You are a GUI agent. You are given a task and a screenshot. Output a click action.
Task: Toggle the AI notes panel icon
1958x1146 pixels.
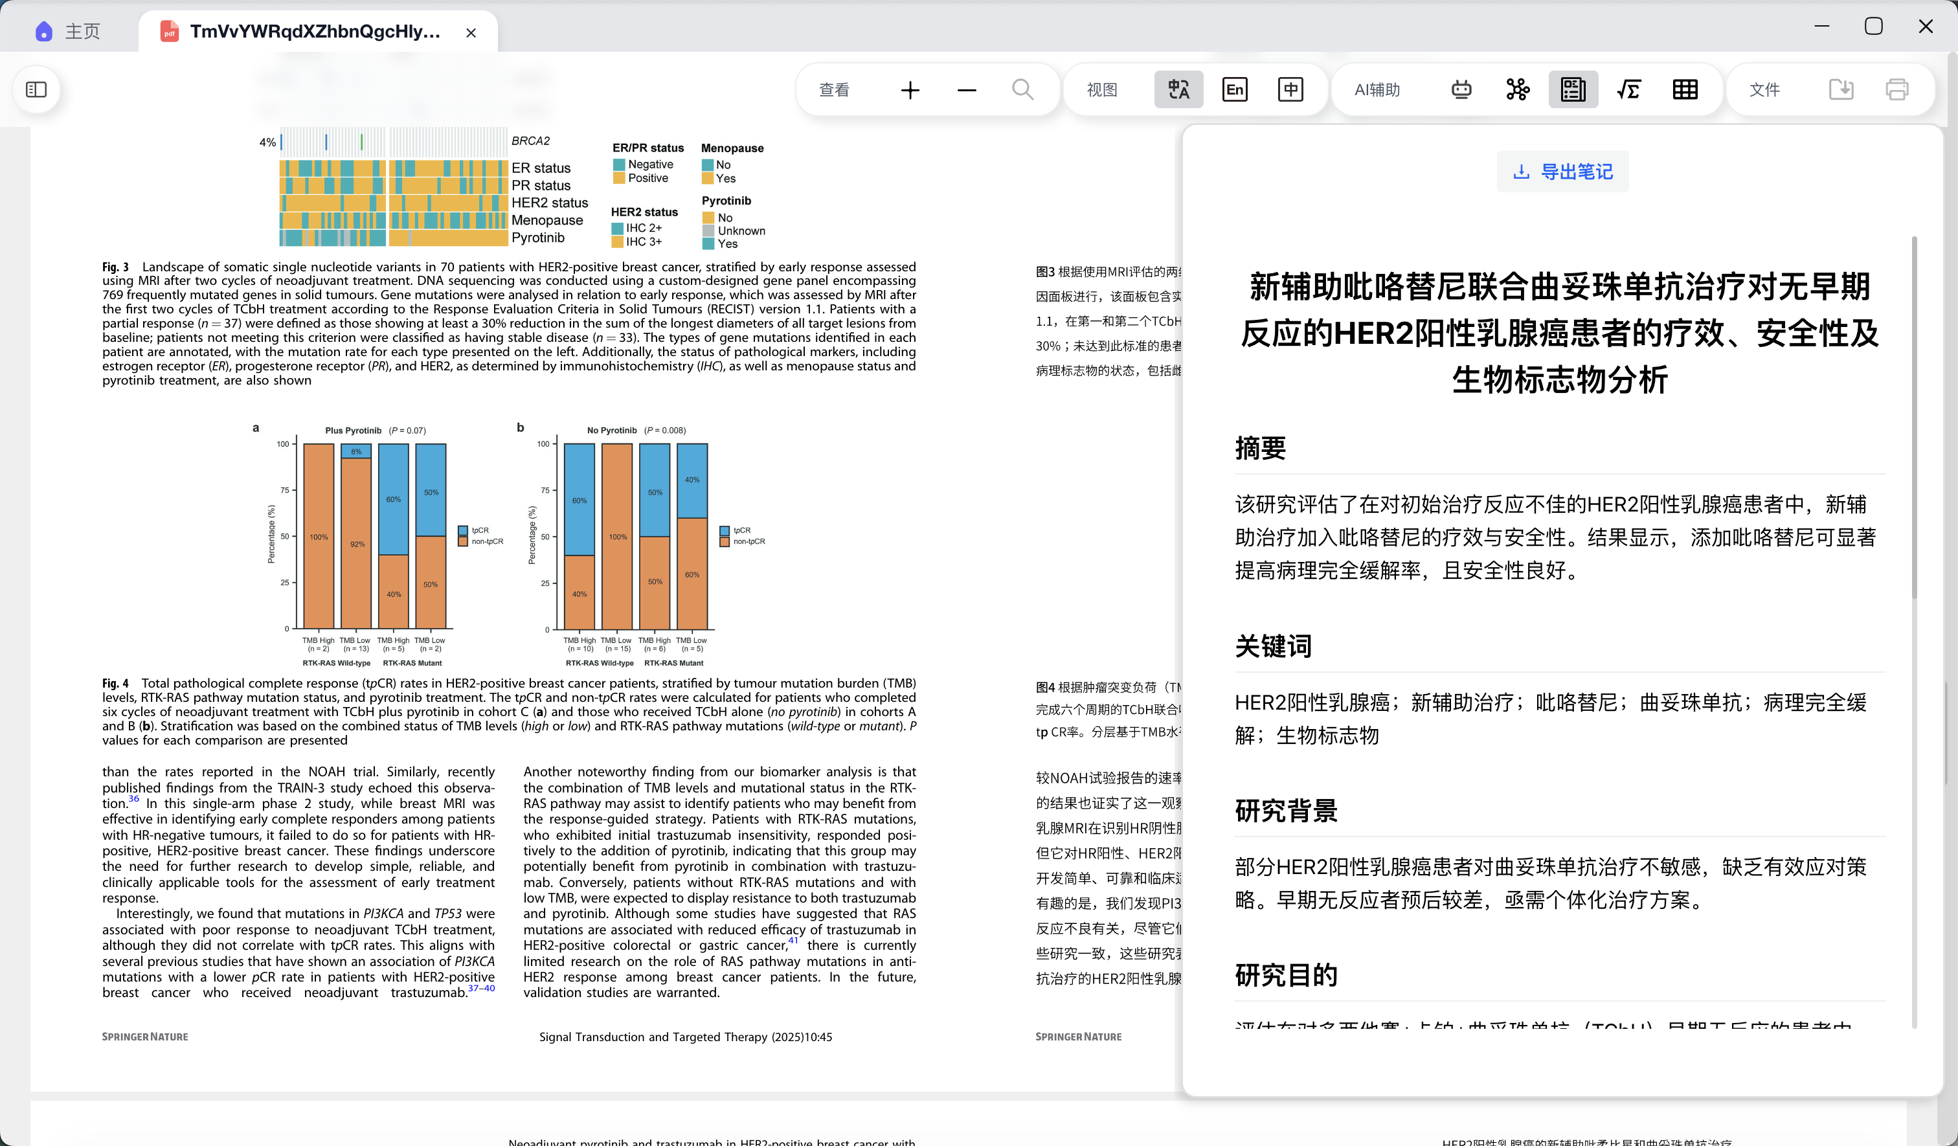tap(1573, 90)
